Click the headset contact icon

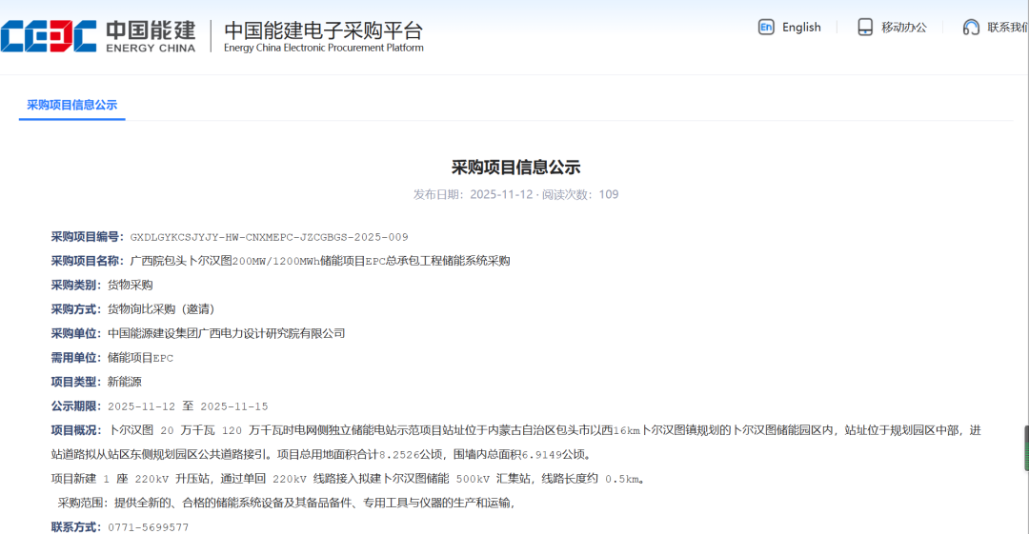pyautogui.click(x=971, y=28)
